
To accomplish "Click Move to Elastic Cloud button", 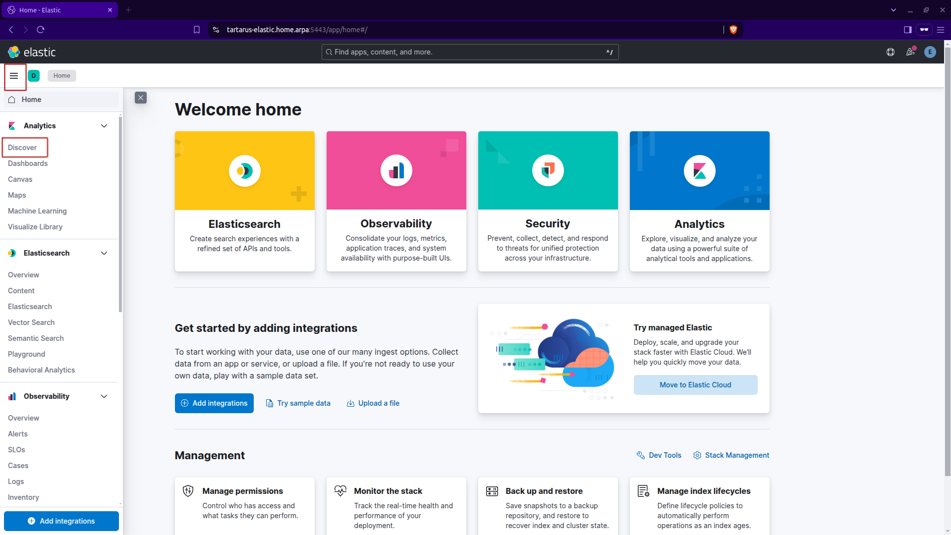I will (695, 385).
